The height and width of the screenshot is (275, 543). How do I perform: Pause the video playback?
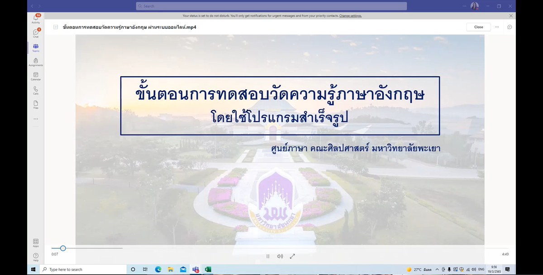(268, 256)
